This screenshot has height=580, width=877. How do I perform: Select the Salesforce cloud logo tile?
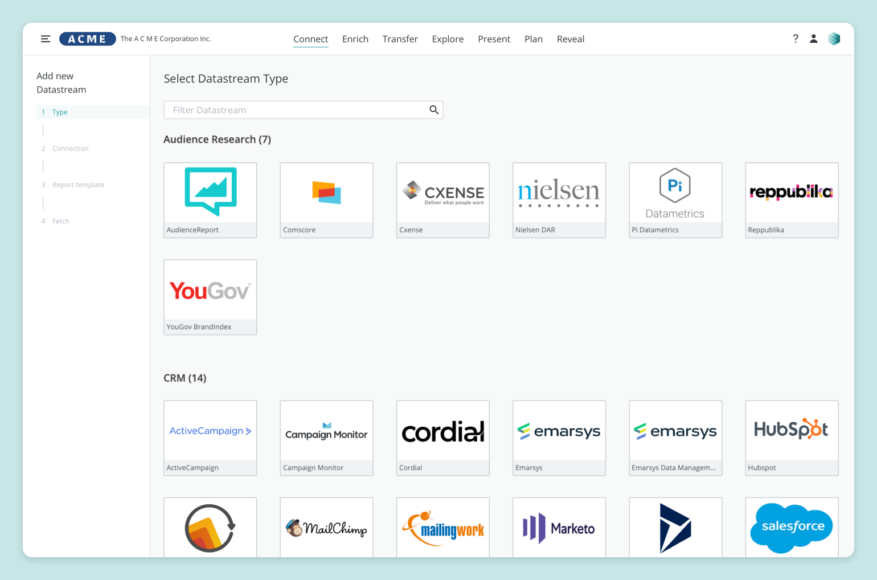pyautogui.click(x=792, y=528)
